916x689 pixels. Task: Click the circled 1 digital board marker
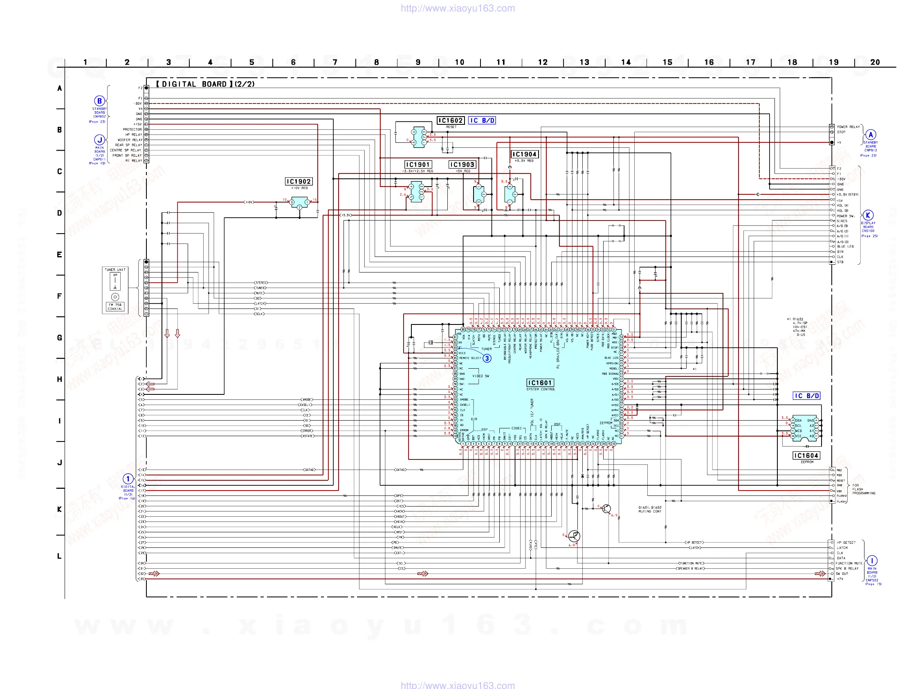[128, 479]
